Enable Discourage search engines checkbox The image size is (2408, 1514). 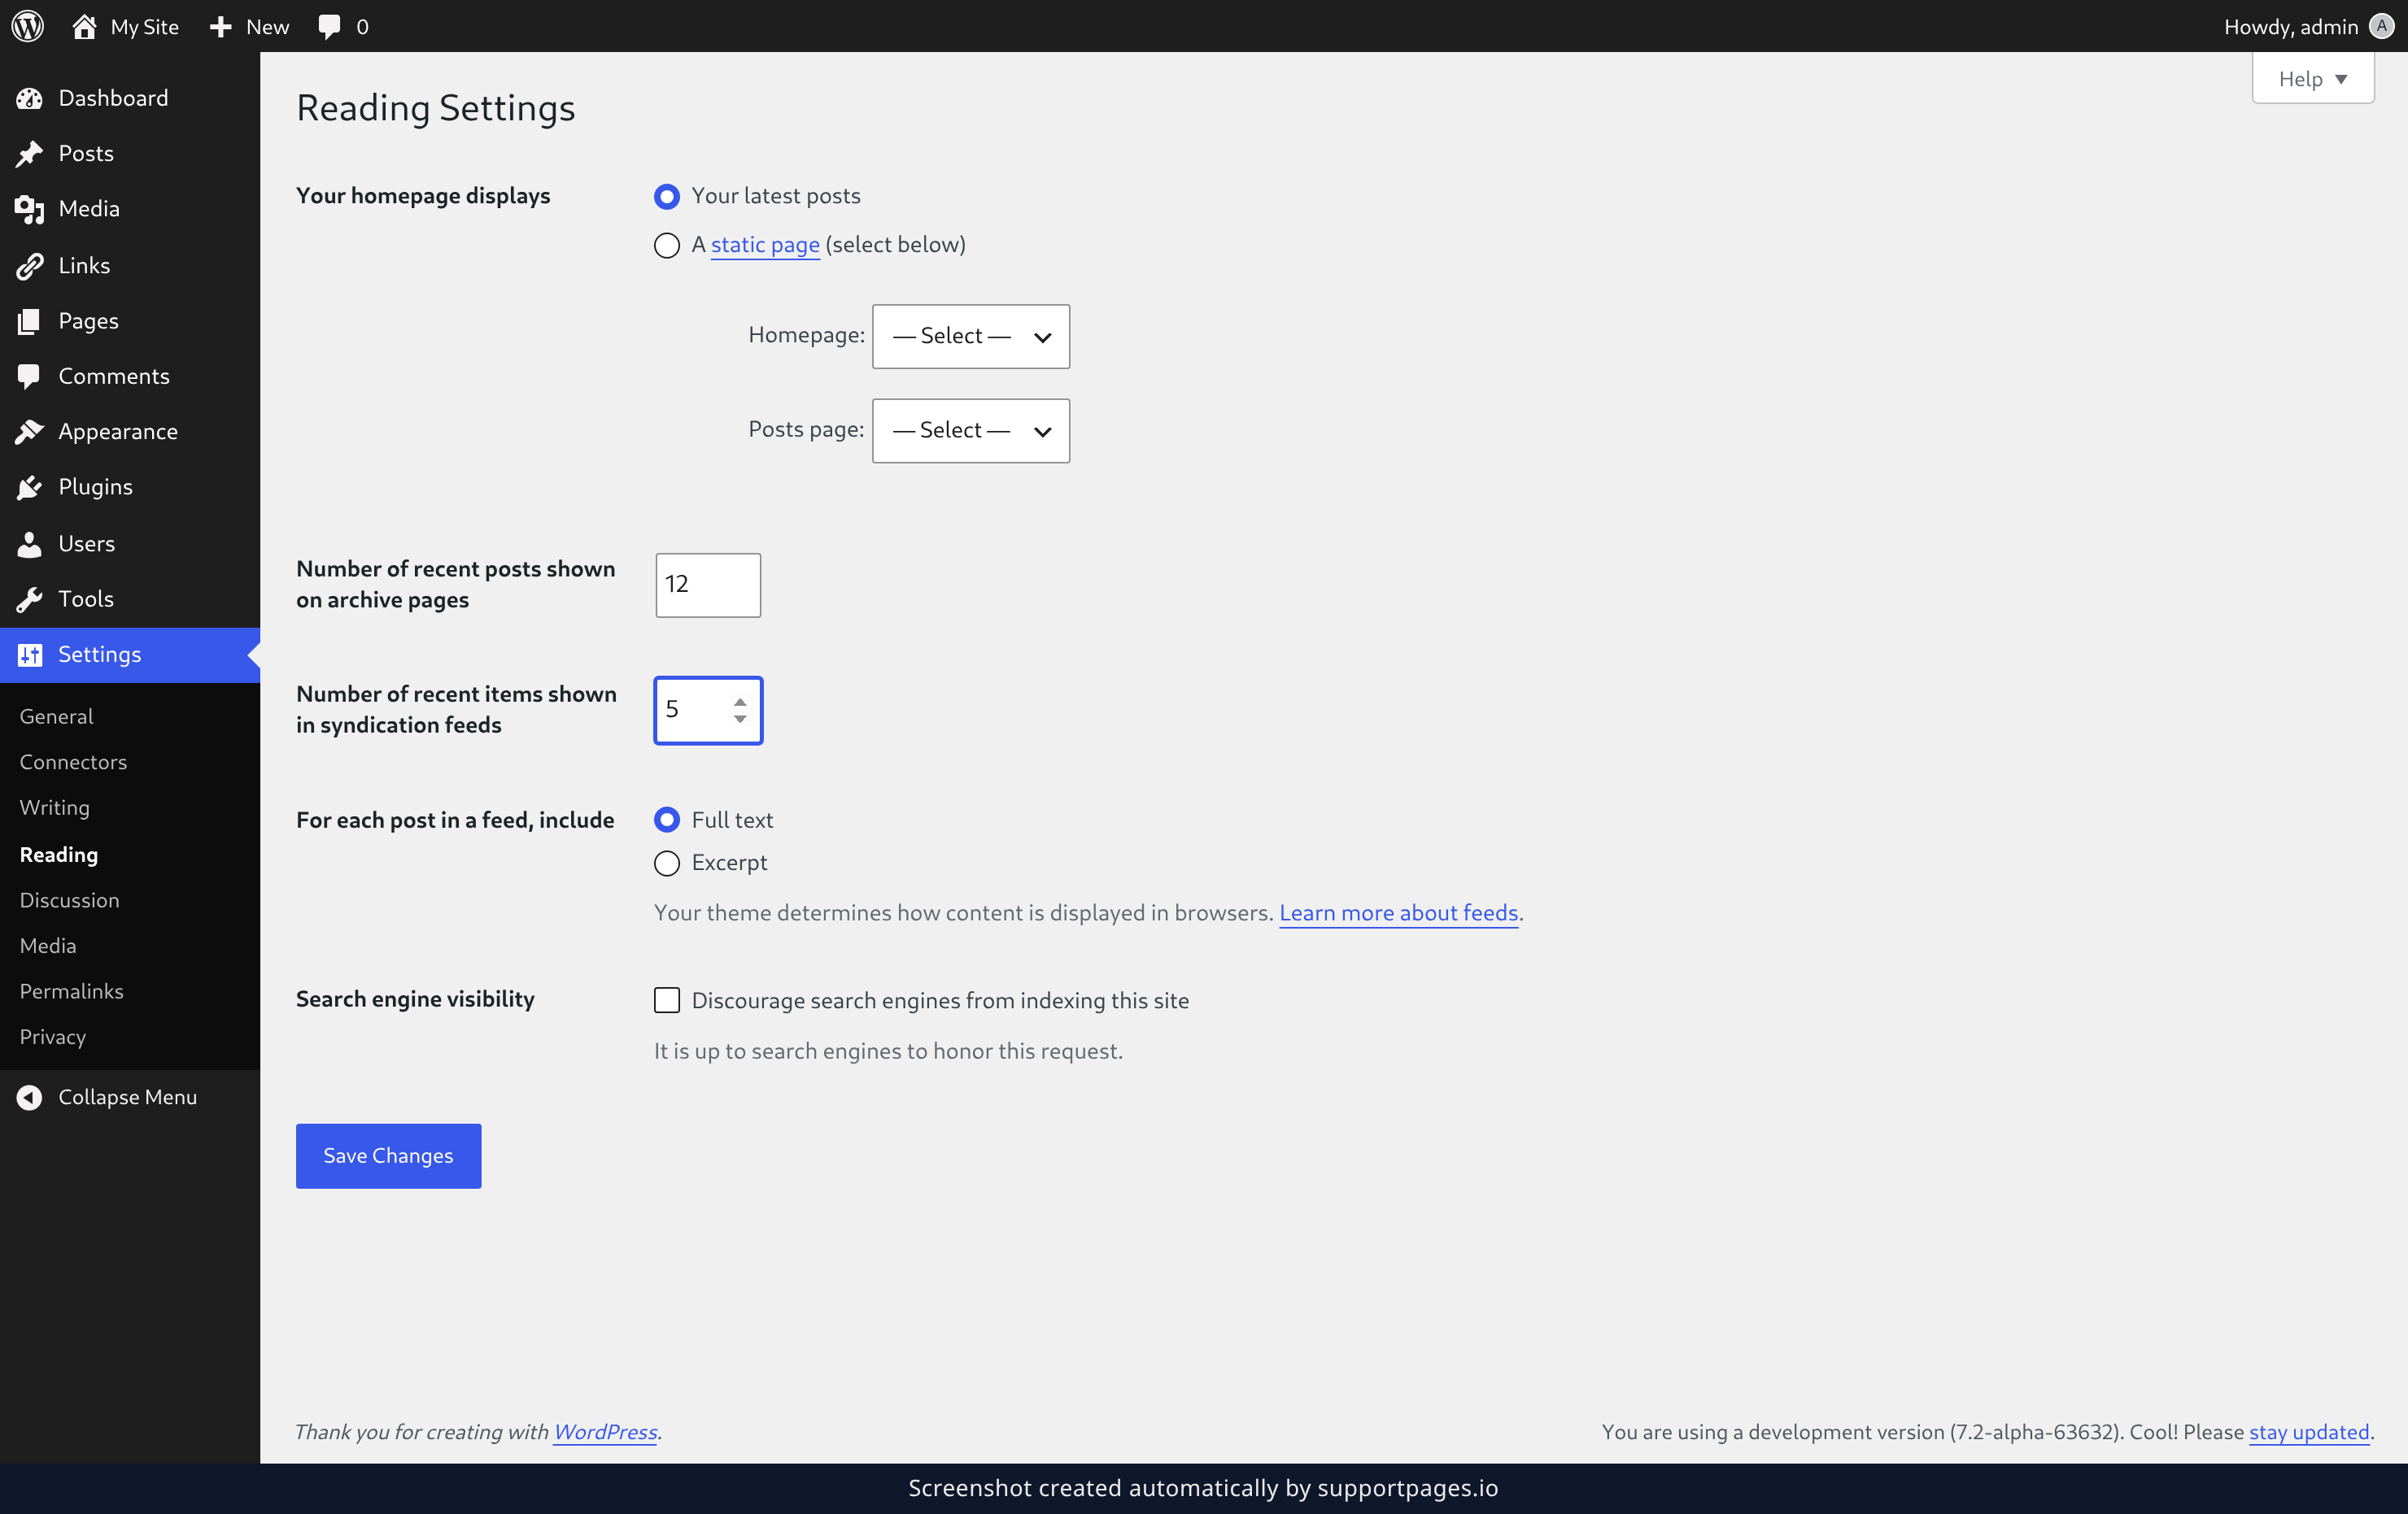click(x=667, y=1000)
